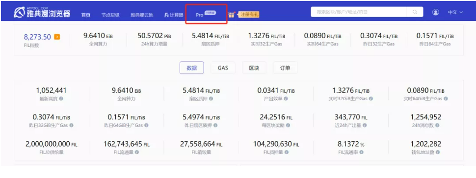Open 雅典娜云池 in the navigation bar
The image size is (476, 178).
[142, 15]
